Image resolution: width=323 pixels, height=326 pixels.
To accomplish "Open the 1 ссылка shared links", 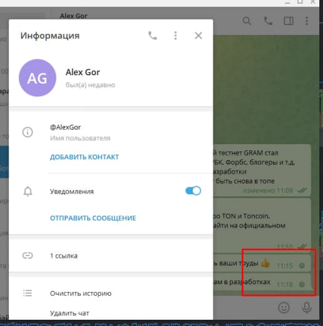I will pyautogui.click(x=111, y=256).
